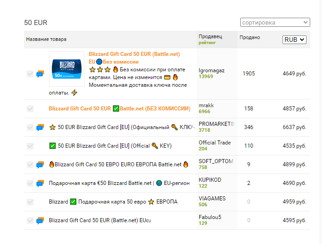Click sold count 346
Image resolution: width=322 pixels, height=244 pixels.
(249, 127)
